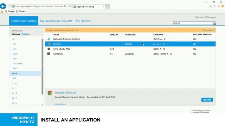225x126 pixels.
Task: Click the large Google Chrome logo
Action: pyautogui.click(x=50, y=93)
